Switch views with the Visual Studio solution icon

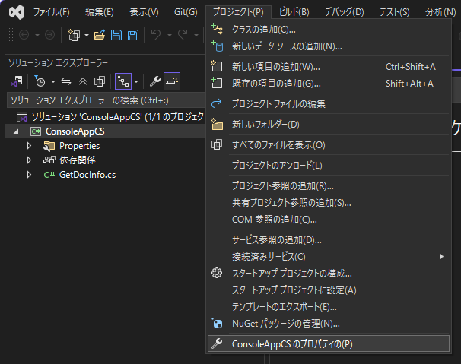pos(16,81)
